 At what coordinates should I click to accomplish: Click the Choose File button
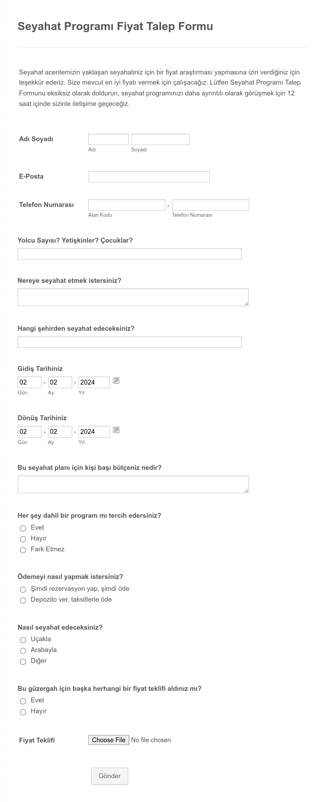109,740
